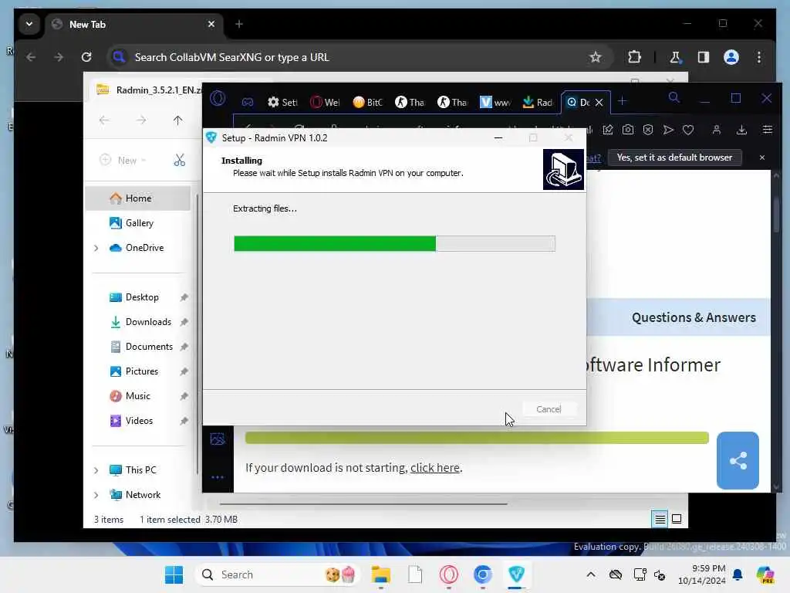Unpin Desktop using its pin icon
790x593 pixels.
tap(184, 297)
